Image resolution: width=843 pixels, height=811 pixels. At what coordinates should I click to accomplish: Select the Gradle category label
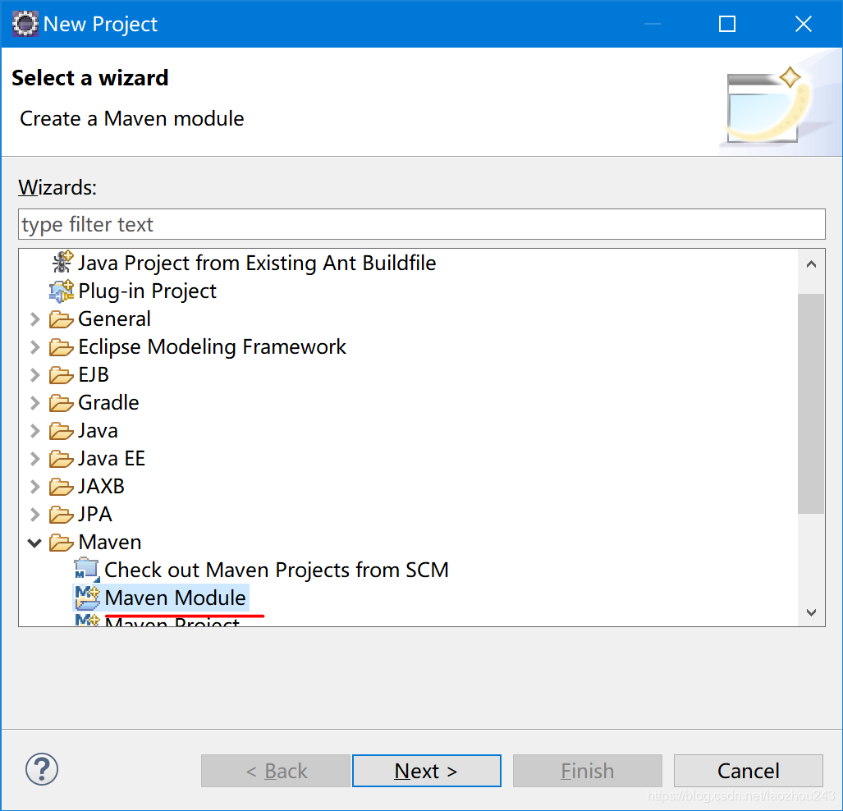point(108,403)
